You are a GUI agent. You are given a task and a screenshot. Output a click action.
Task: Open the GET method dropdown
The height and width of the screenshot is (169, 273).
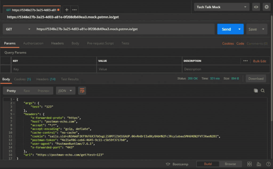(18, 29)
